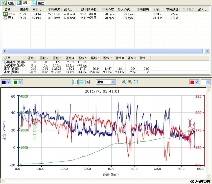The width and height of the screenshot is (212, 184).
Task: Click the fit-to-window zoom icon
Action: tap(136, 82)
